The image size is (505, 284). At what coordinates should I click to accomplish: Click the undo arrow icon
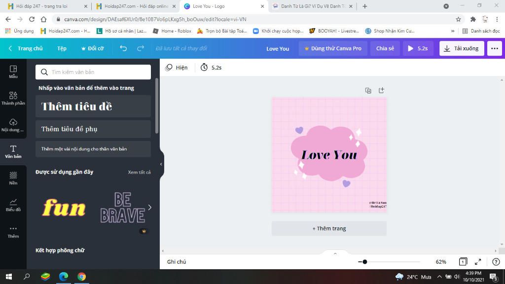tap(123, 48)
